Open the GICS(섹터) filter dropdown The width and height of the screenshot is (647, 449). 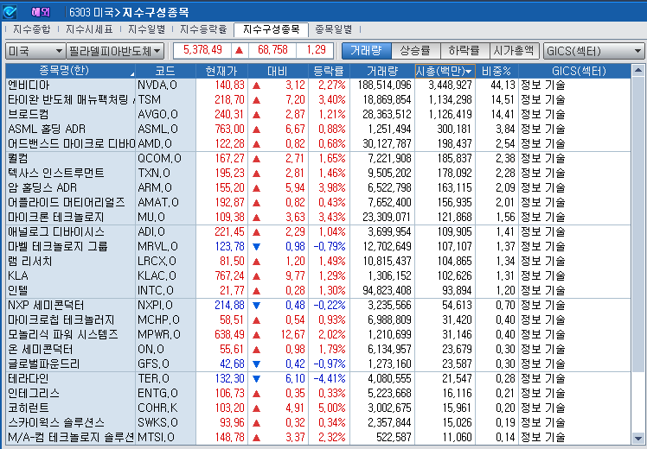[593, 51]
